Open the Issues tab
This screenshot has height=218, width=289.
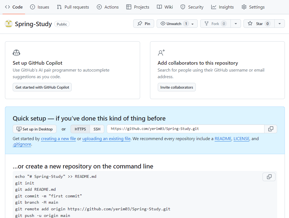coord(40,7)
